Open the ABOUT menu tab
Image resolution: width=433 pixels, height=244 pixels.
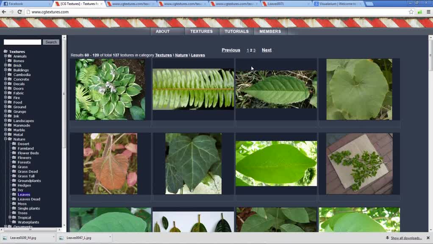click(x=163, y=31)
